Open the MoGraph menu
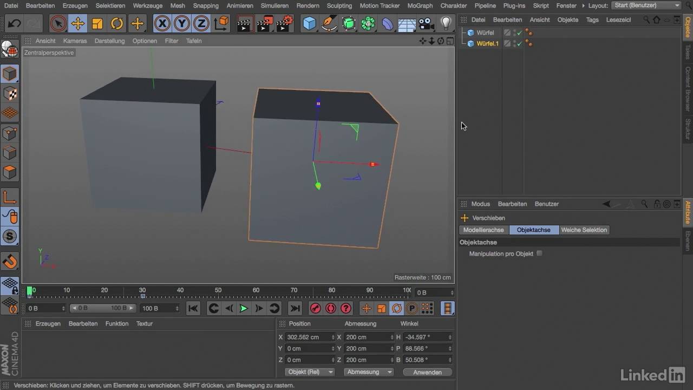This screenshot has width=693, height=390. pyautogui.click(x=420, y=5)
